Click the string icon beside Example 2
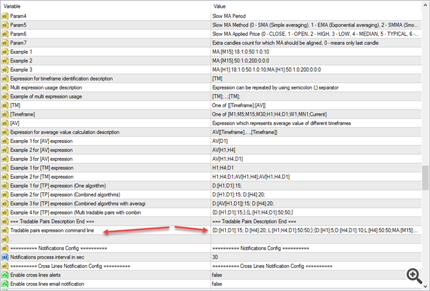Viewport: 430px width, 291px height. click(x=5, y=61)
